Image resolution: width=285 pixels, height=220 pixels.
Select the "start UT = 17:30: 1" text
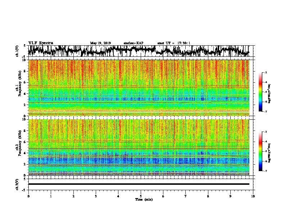point(173,43)
